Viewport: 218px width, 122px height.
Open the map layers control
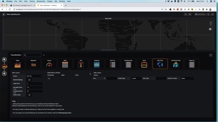(210, 29)
